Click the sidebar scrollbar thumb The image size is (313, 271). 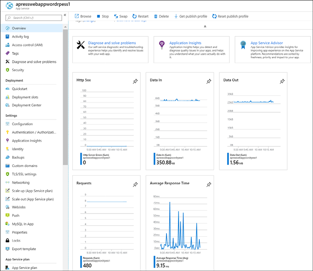[65, 97]
